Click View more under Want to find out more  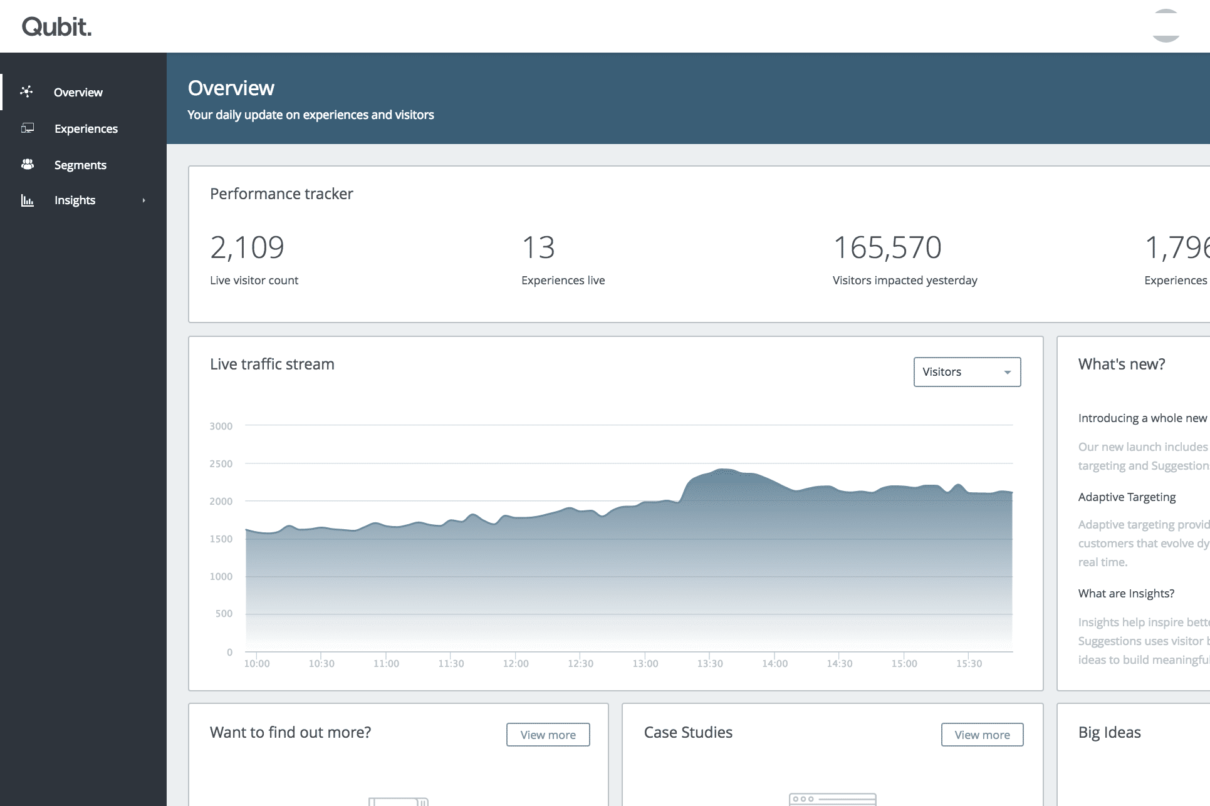pos(547,735)
